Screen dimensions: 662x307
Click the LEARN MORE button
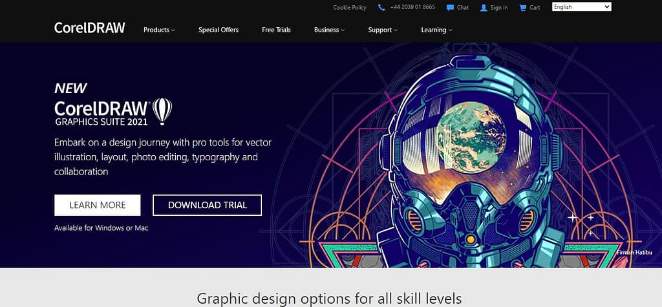(x=98, y=206)
